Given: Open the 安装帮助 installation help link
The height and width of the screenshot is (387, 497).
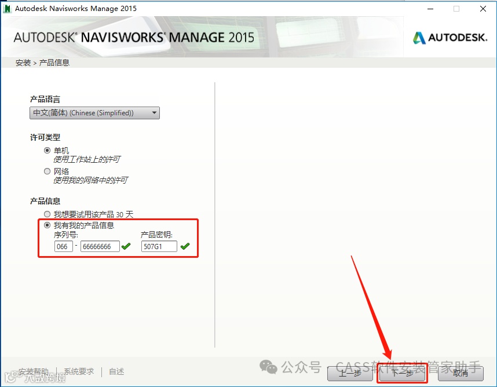Looking at the screenshot, I should (x=33, y=371).
